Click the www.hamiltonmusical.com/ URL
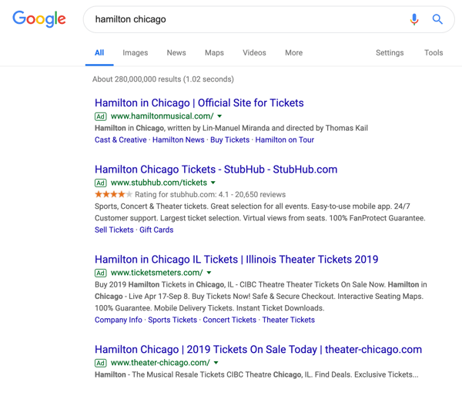 [162, 116]
